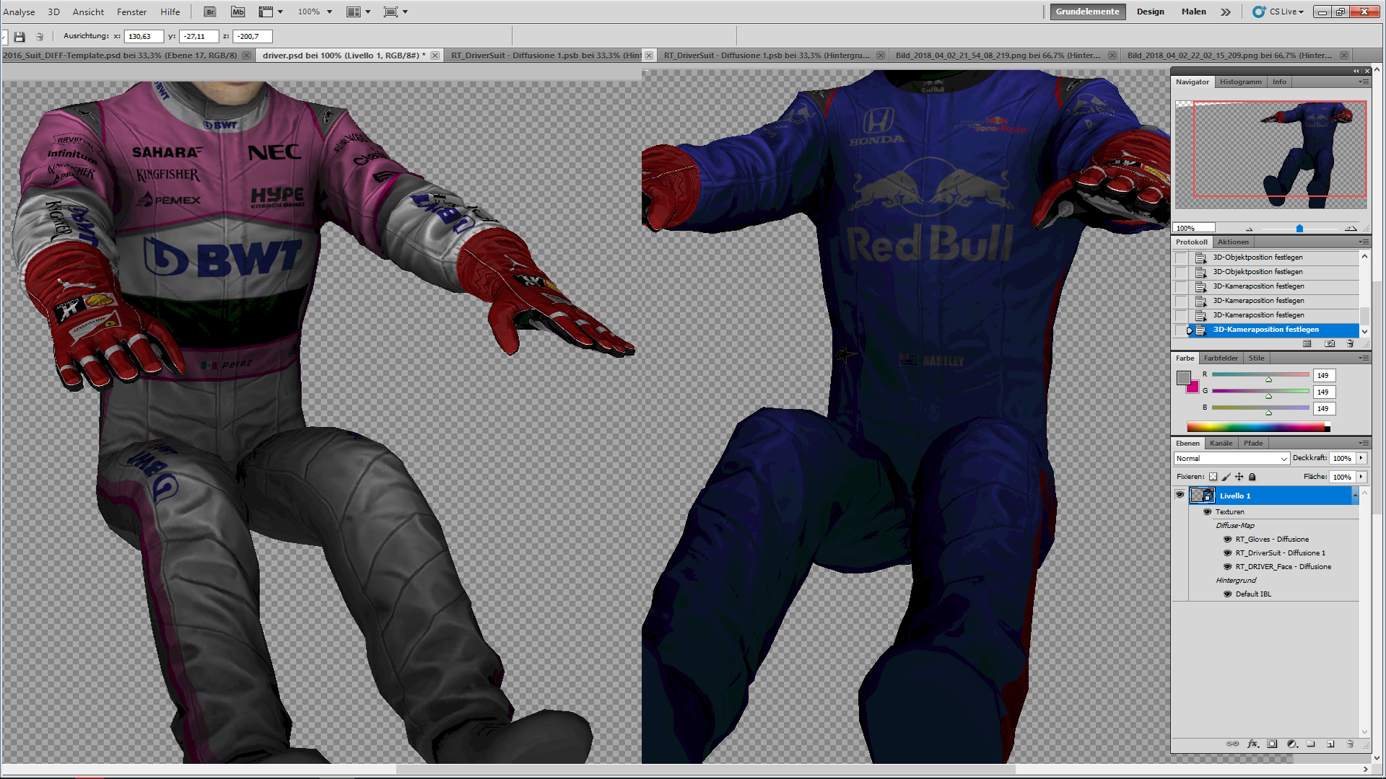Open the Fenster menu

pos(131,12)
